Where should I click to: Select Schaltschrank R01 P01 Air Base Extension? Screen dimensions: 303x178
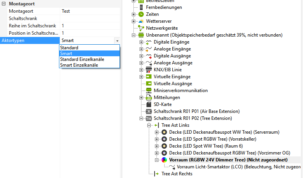pos(196,111)
